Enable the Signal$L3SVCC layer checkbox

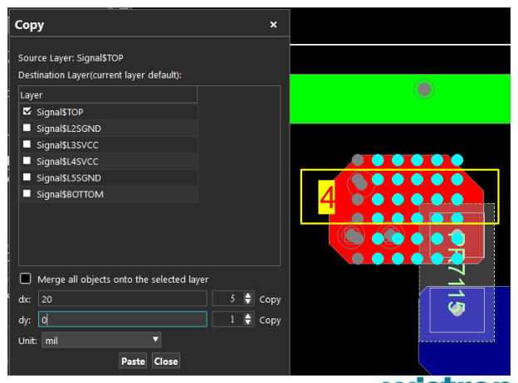click(27, 144)
